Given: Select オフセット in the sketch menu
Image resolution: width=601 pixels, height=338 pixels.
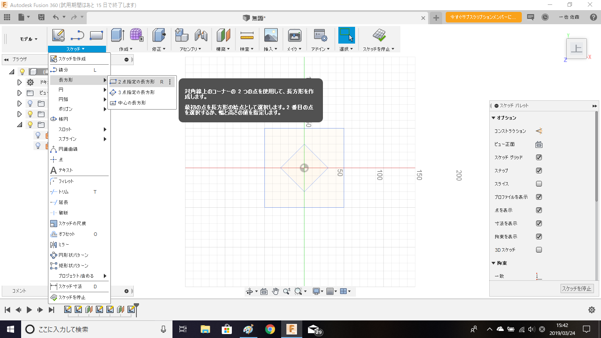Looking at the screenshot, I should [79, 234].
